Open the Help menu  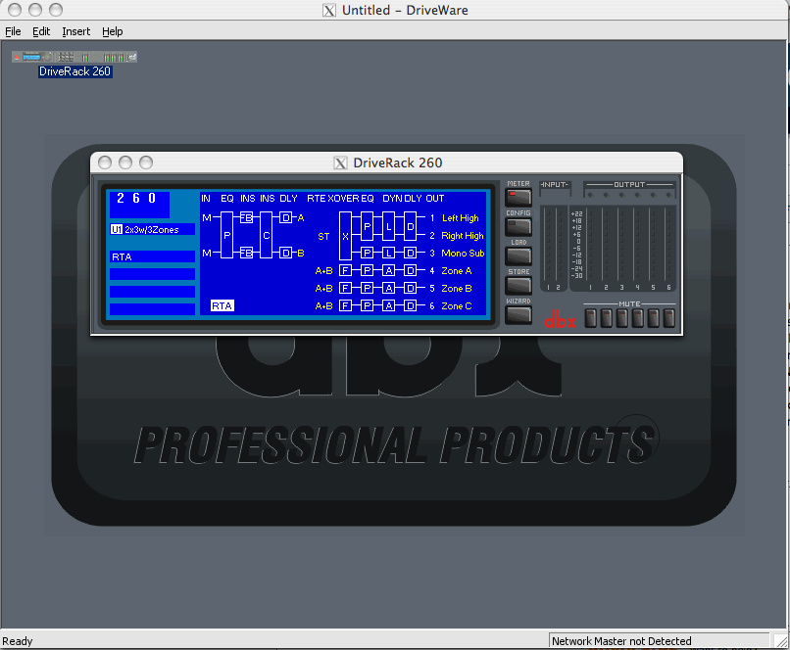(x=113, y=31)
